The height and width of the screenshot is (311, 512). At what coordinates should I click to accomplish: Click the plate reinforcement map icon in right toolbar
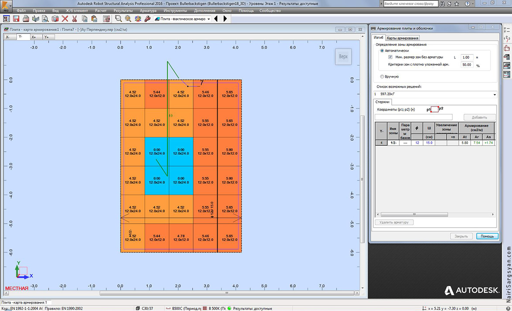(507, 66)
